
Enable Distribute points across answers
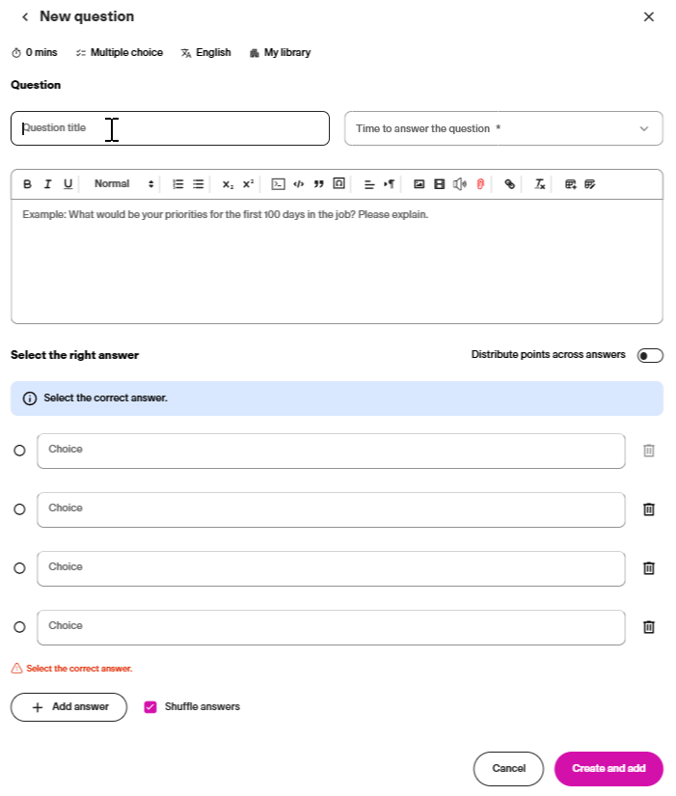coord(650,356)
